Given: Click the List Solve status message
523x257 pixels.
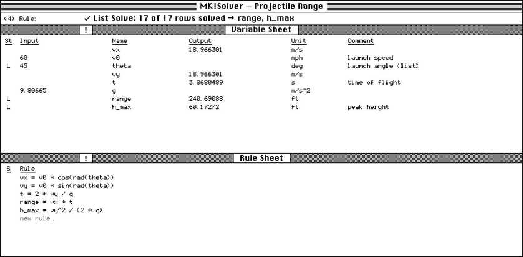Looking at the screenshot, I should tap(189, 18).
